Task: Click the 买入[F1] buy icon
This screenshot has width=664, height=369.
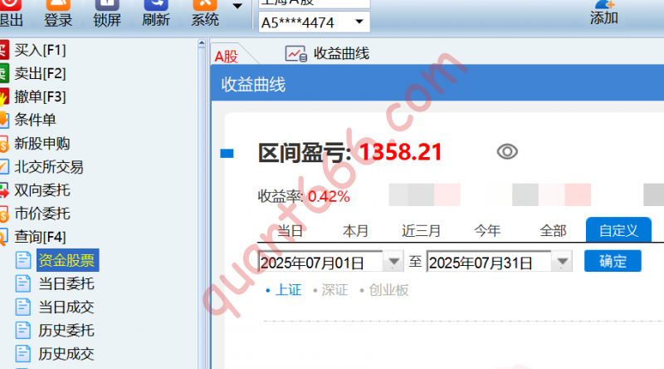Action: pyautogui.click(x=4, y=49)
